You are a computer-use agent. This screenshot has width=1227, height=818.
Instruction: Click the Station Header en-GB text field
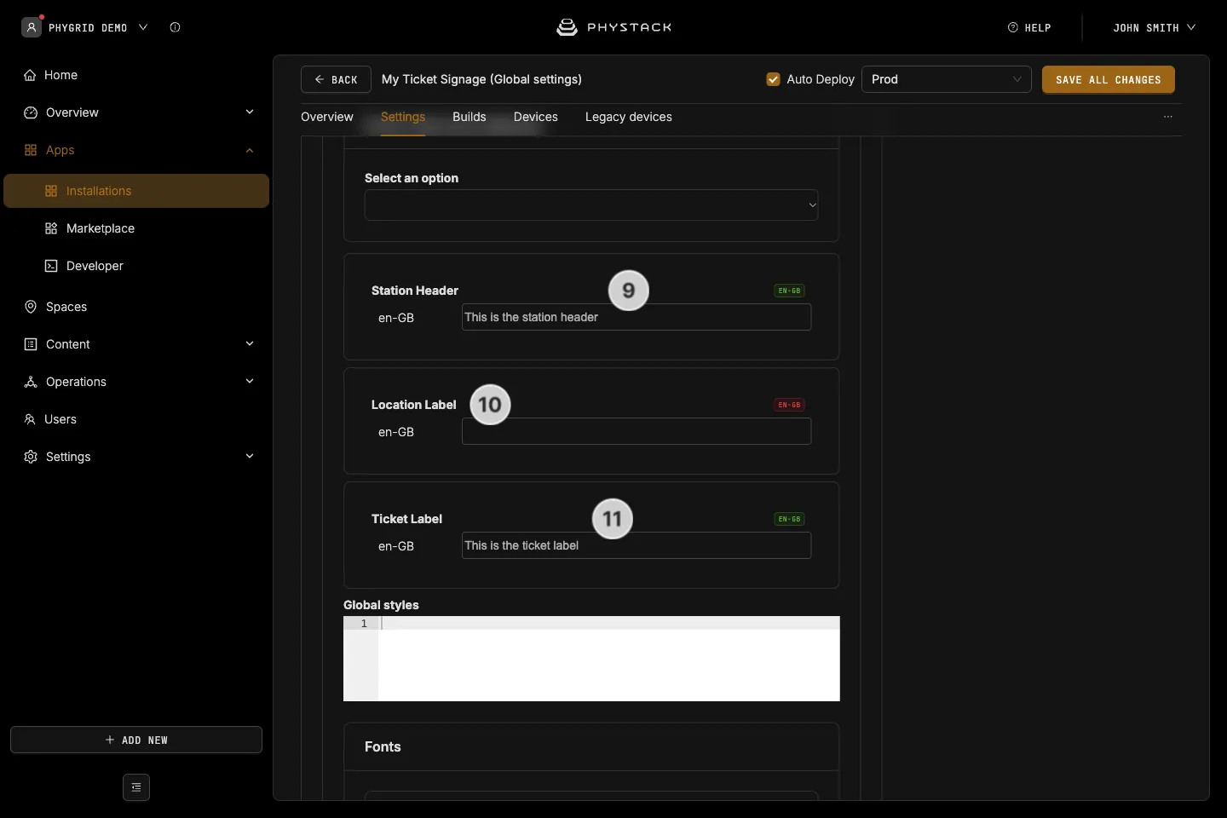pyautogui.click(x=637, y=317)
